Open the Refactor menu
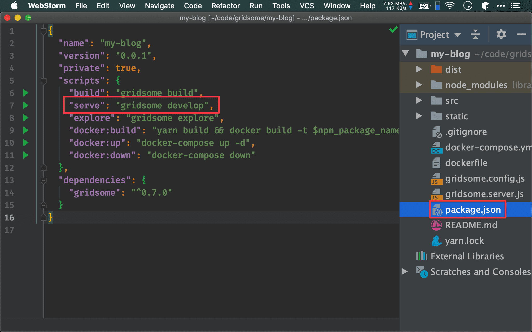Screen dimensions: 532x332 (x=225, y=6)
